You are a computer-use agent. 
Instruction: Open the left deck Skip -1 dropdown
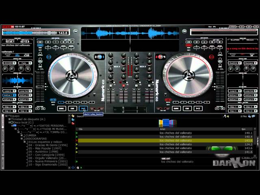tap(9, 107)
